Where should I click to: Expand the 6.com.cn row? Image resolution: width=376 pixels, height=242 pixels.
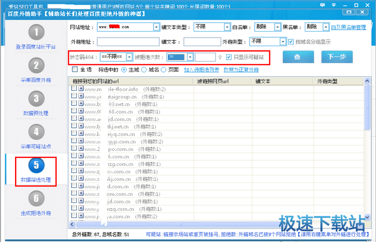point(81,156)
